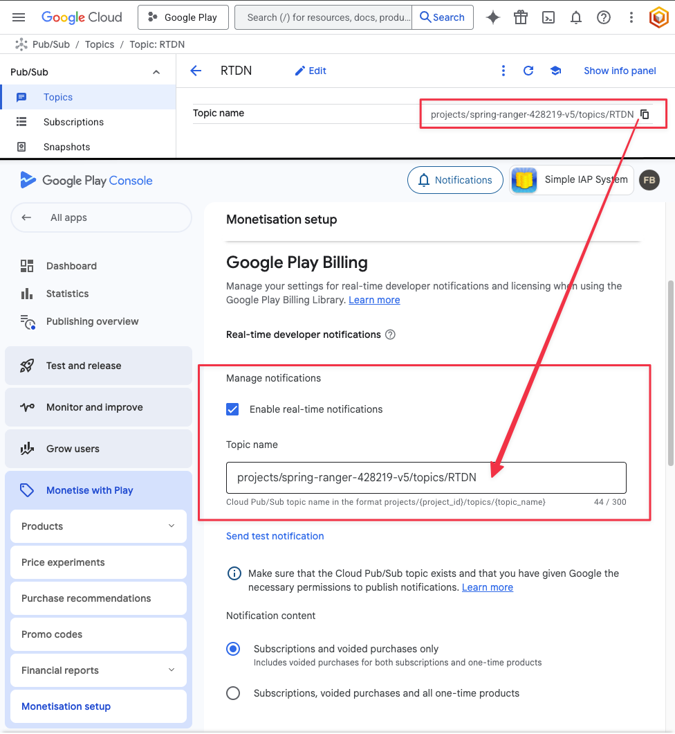This screenshot has width=675, height=734.
Task: Select Subscriptions and voided purchases only
Action: coord(233,649)
